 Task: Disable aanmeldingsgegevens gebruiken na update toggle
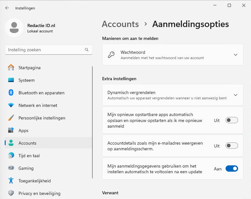click(x=232, y=169)
